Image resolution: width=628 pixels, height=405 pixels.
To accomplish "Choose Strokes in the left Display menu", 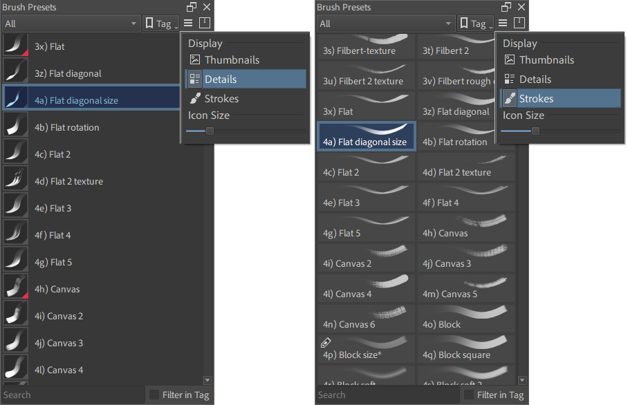I will [x=246, y=98].
